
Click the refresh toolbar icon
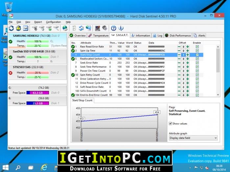pyautogui.click(x=11, y=28)
